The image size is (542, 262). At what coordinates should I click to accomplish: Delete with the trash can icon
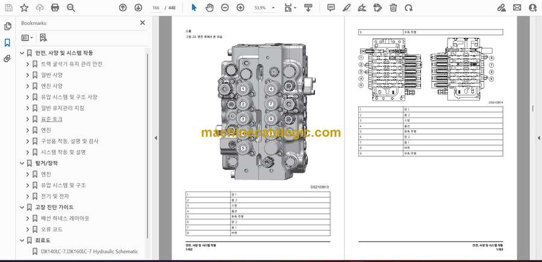tap(393, 8)
